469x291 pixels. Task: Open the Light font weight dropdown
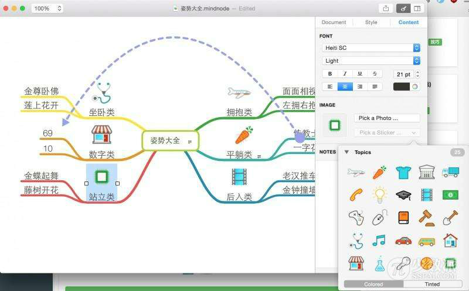pyautogui.click(x=371, y=61)
